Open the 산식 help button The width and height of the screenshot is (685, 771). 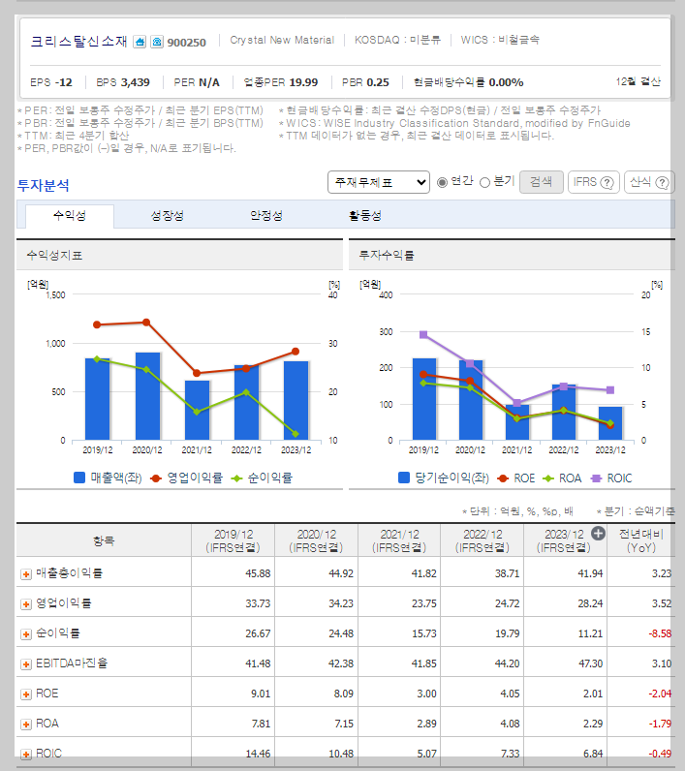649,182
